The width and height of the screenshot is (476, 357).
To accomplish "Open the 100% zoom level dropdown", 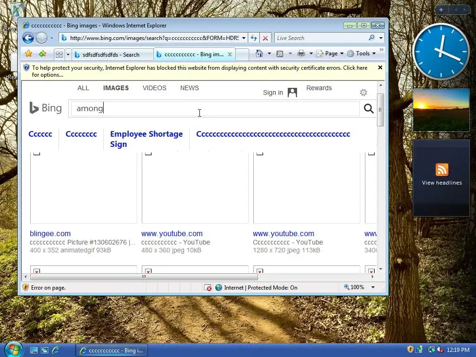I will pyautogui.click(x=373, y=287).
